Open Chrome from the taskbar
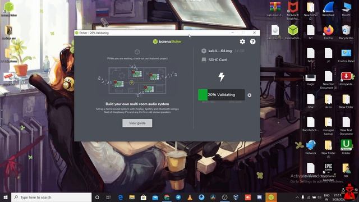 click(167, 197)
